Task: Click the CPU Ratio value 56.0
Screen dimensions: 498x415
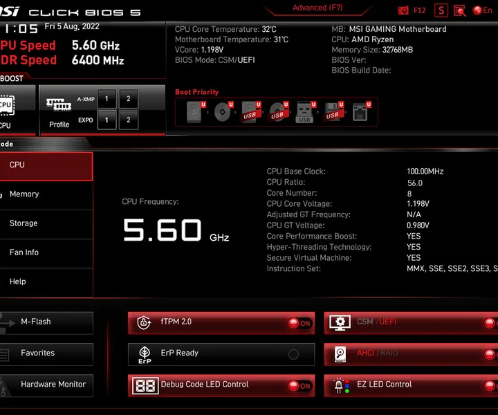Action: 415,183
